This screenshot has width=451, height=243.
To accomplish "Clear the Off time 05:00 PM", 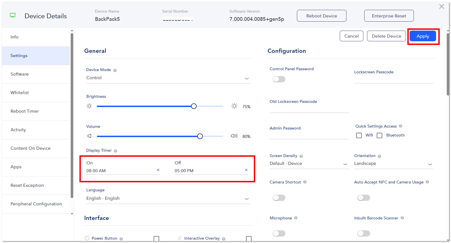I will (246, 170).
